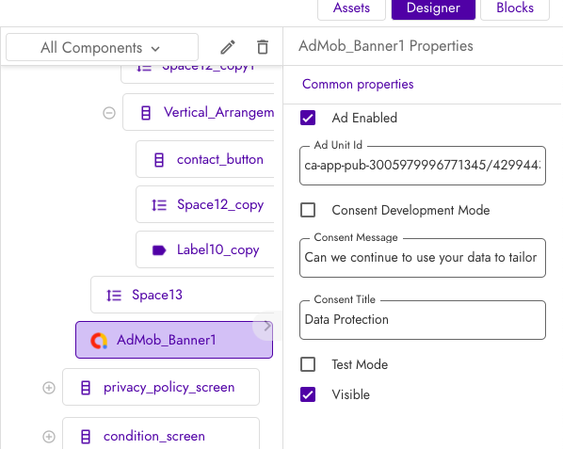The image size is (563, 449).
Task: Click the layout icon beside contact_button
Action: (159, 160)
